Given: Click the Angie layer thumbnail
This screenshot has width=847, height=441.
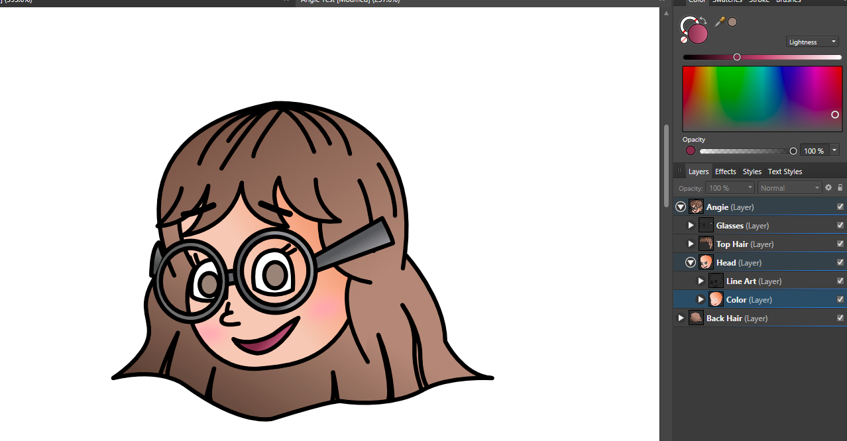Looking at the screenshot, I should point(696,207).
